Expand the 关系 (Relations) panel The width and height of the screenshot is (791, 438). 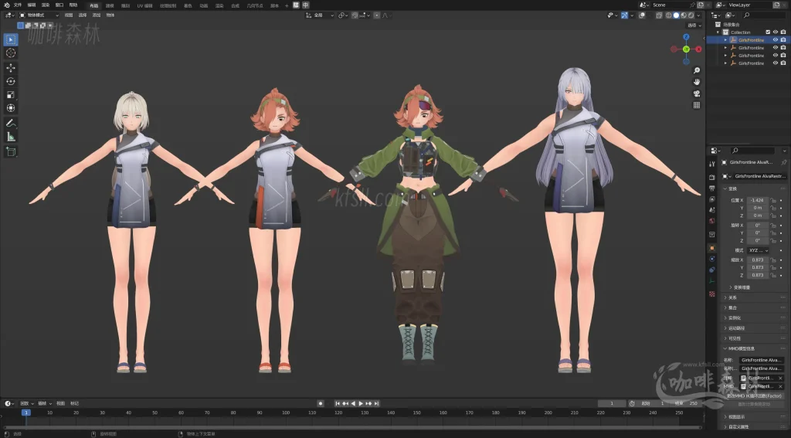[753, 297]
